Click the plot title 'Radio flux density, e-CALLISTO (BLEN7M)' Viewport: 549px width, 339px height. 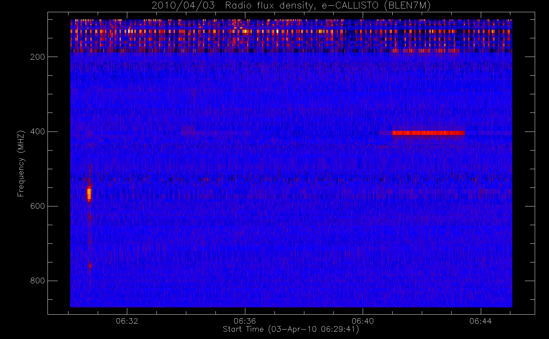tap(328, 6)
